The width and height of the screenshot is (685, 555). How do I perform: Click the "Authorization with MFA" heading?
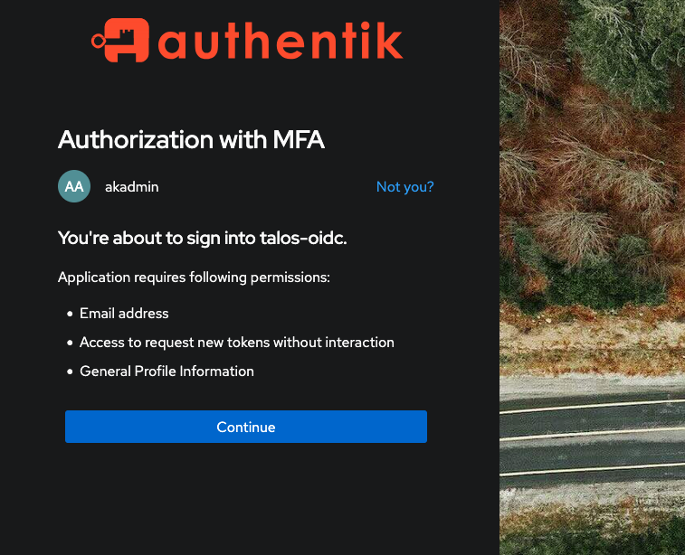tap(191, 139)
